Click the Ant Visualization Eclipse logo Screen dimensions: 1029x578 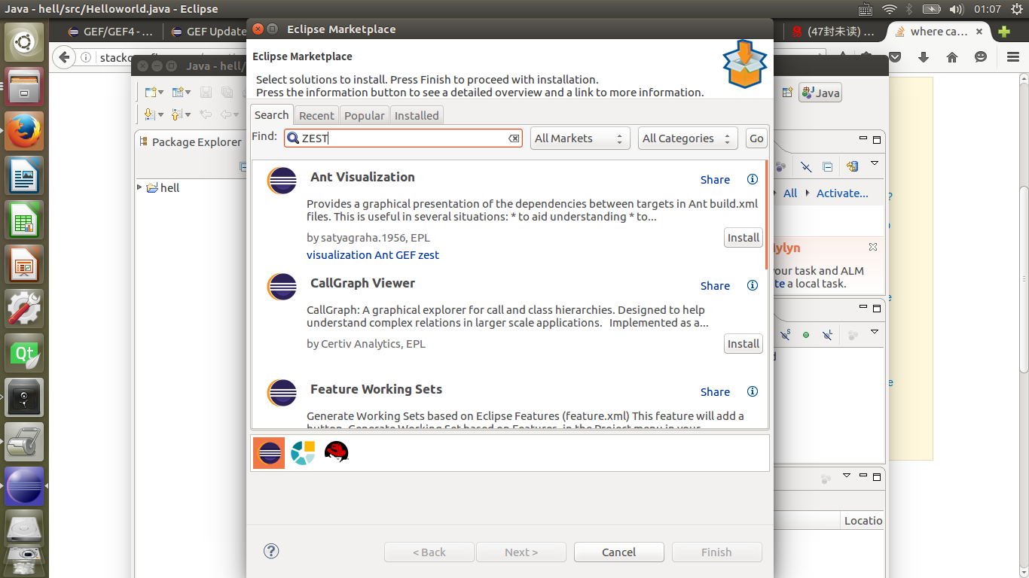tap(282, 181)
